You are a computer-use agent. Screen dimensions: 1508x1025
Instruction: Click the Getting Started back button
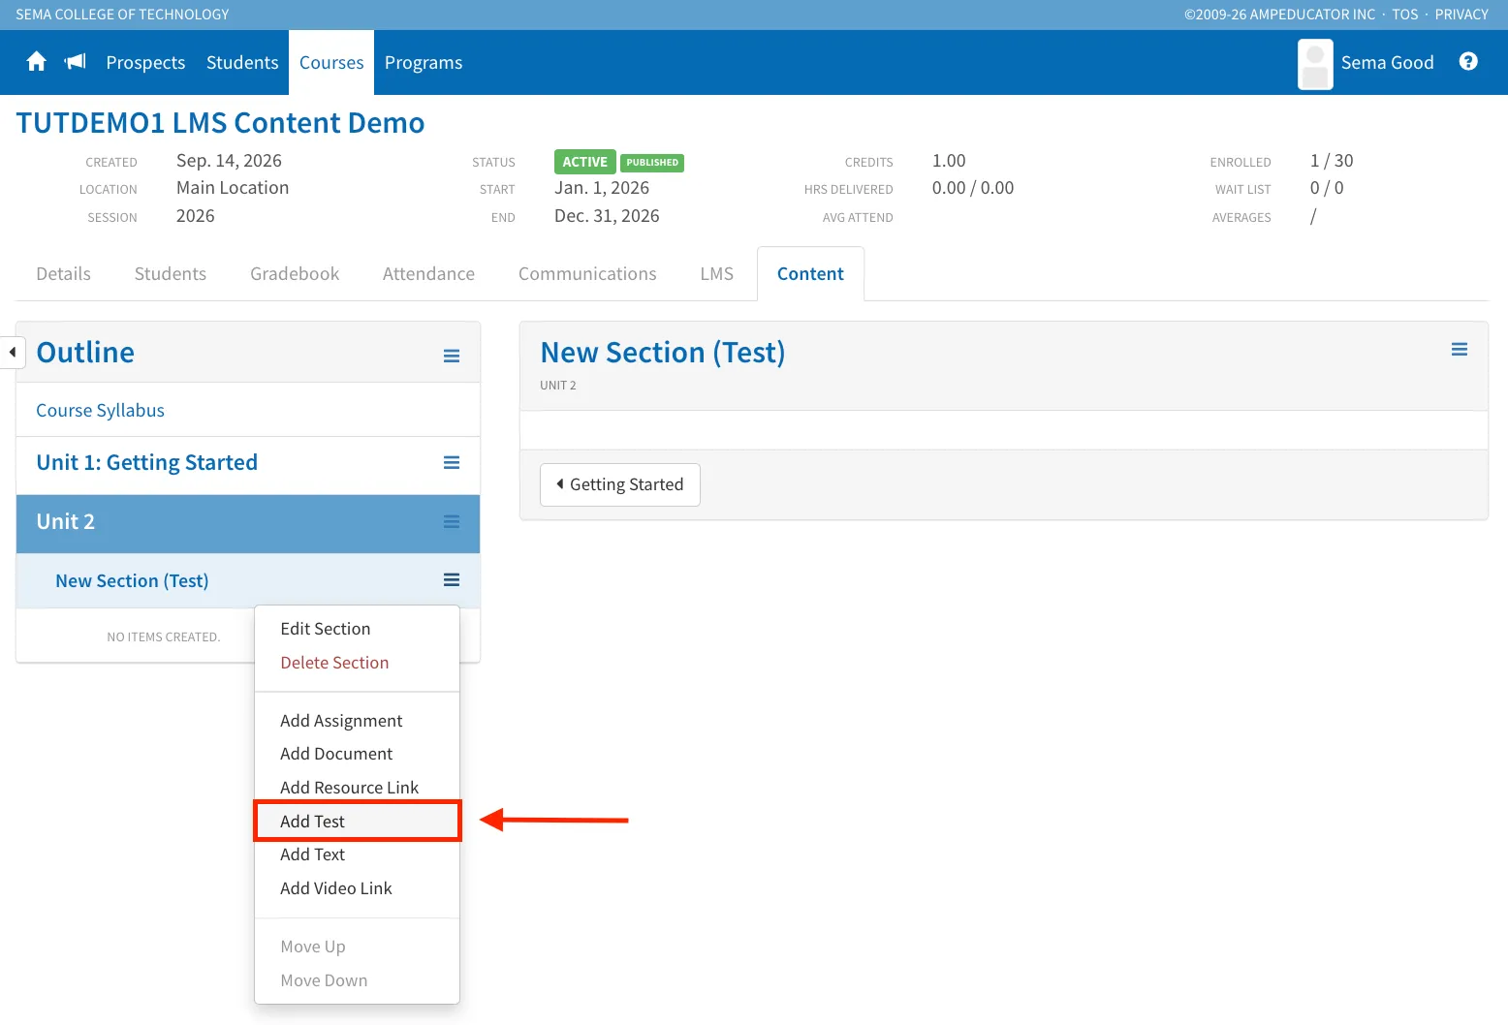[620, 484]
